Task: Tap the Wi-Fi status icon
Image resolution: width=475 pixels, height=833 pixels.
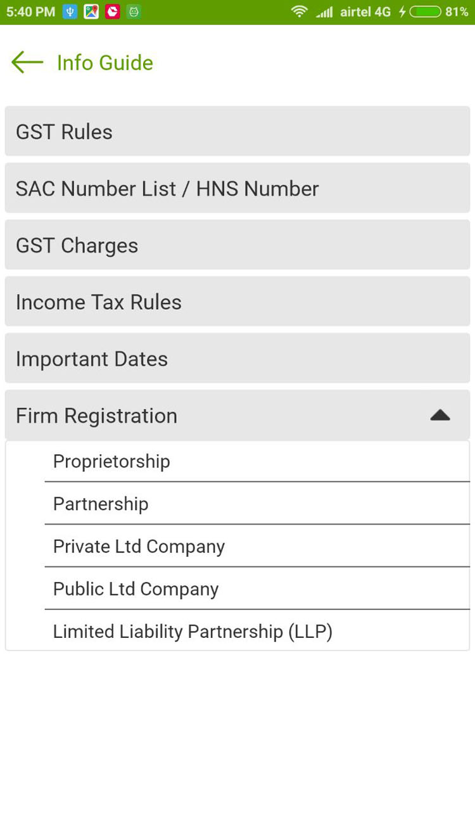Action: click(x=299, y=11)
